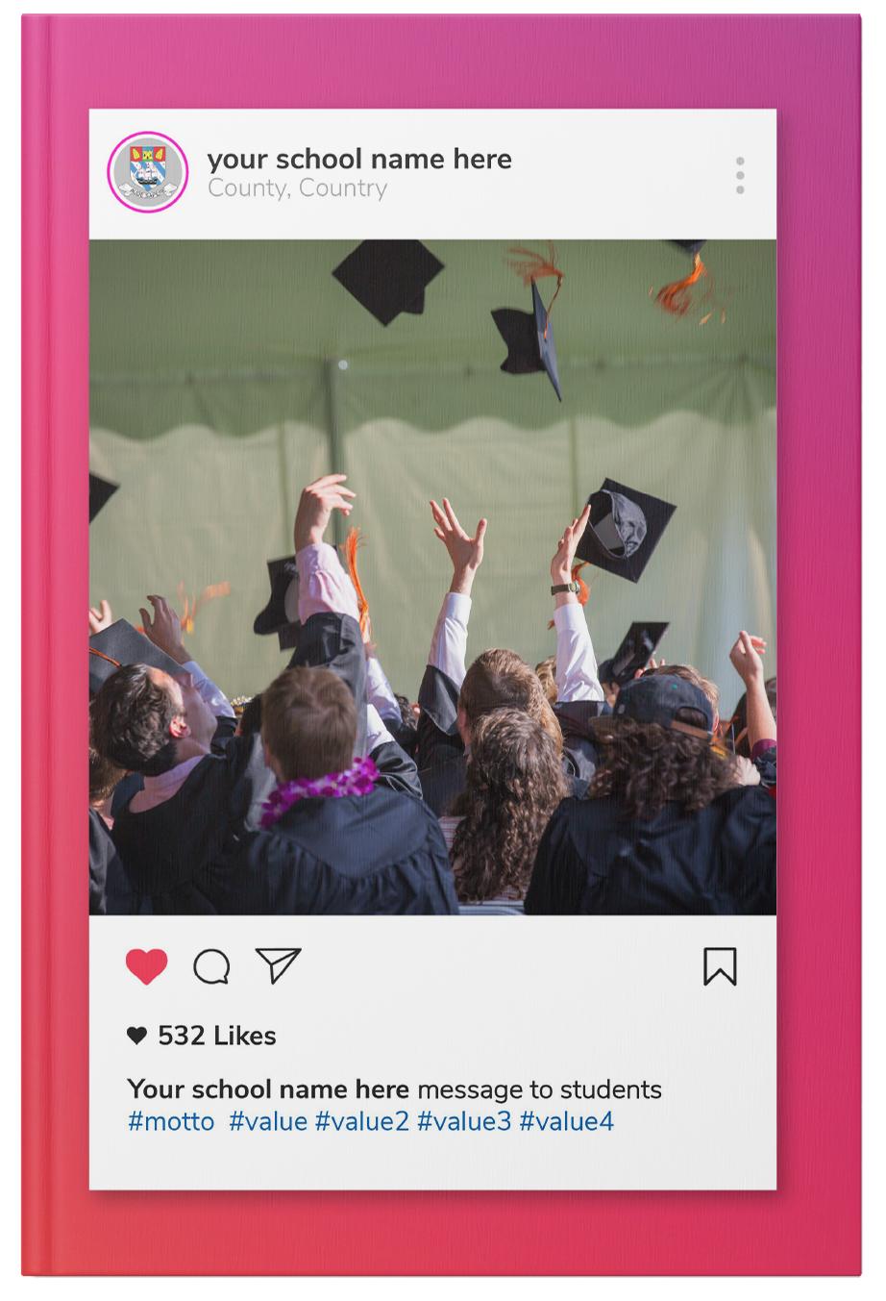Click the #value2 hashtag
886x1301 pixels.
[362, 1121]
